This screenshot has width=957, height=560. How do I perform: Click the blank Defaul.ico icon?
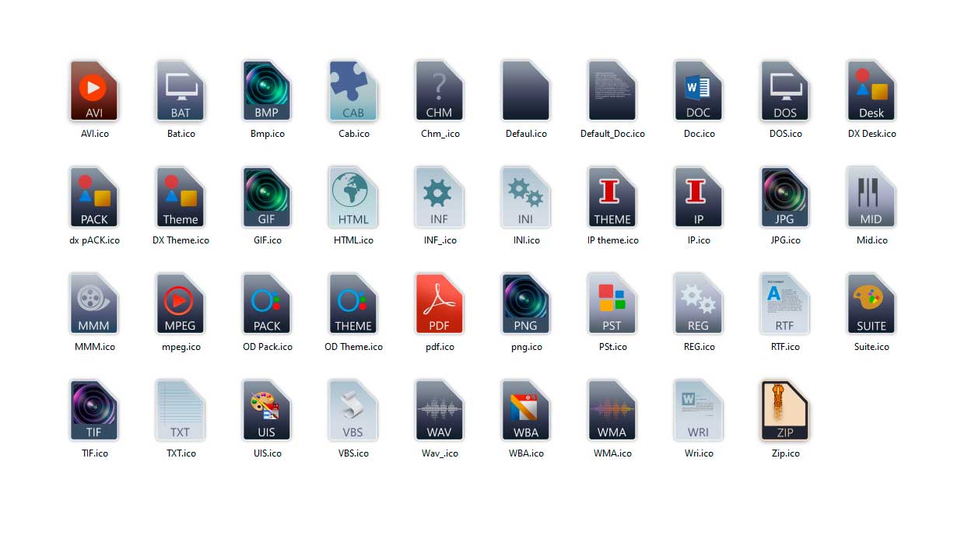[526, 91]
